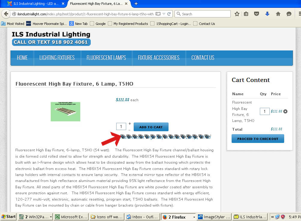Click the garbled Fluorescent High Bay tag link

[x=166, y=137]
